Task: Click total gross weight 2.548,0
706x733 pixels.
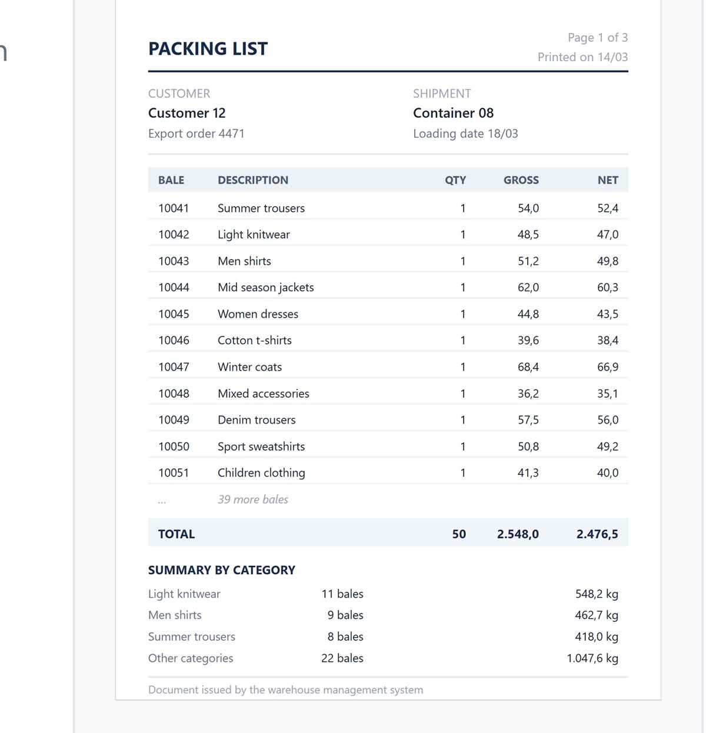Action: 518,534
